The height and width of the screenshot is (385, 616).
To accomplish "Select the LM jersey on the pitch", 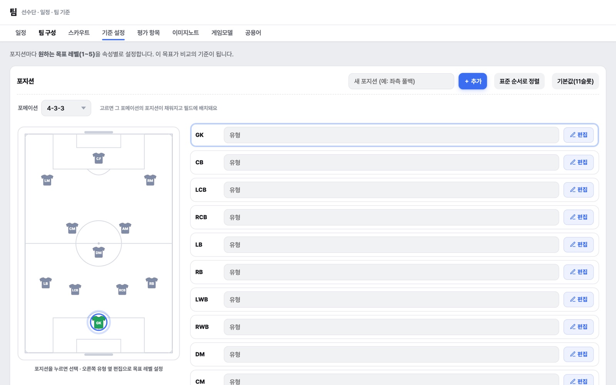I will (x=47, y=180).
